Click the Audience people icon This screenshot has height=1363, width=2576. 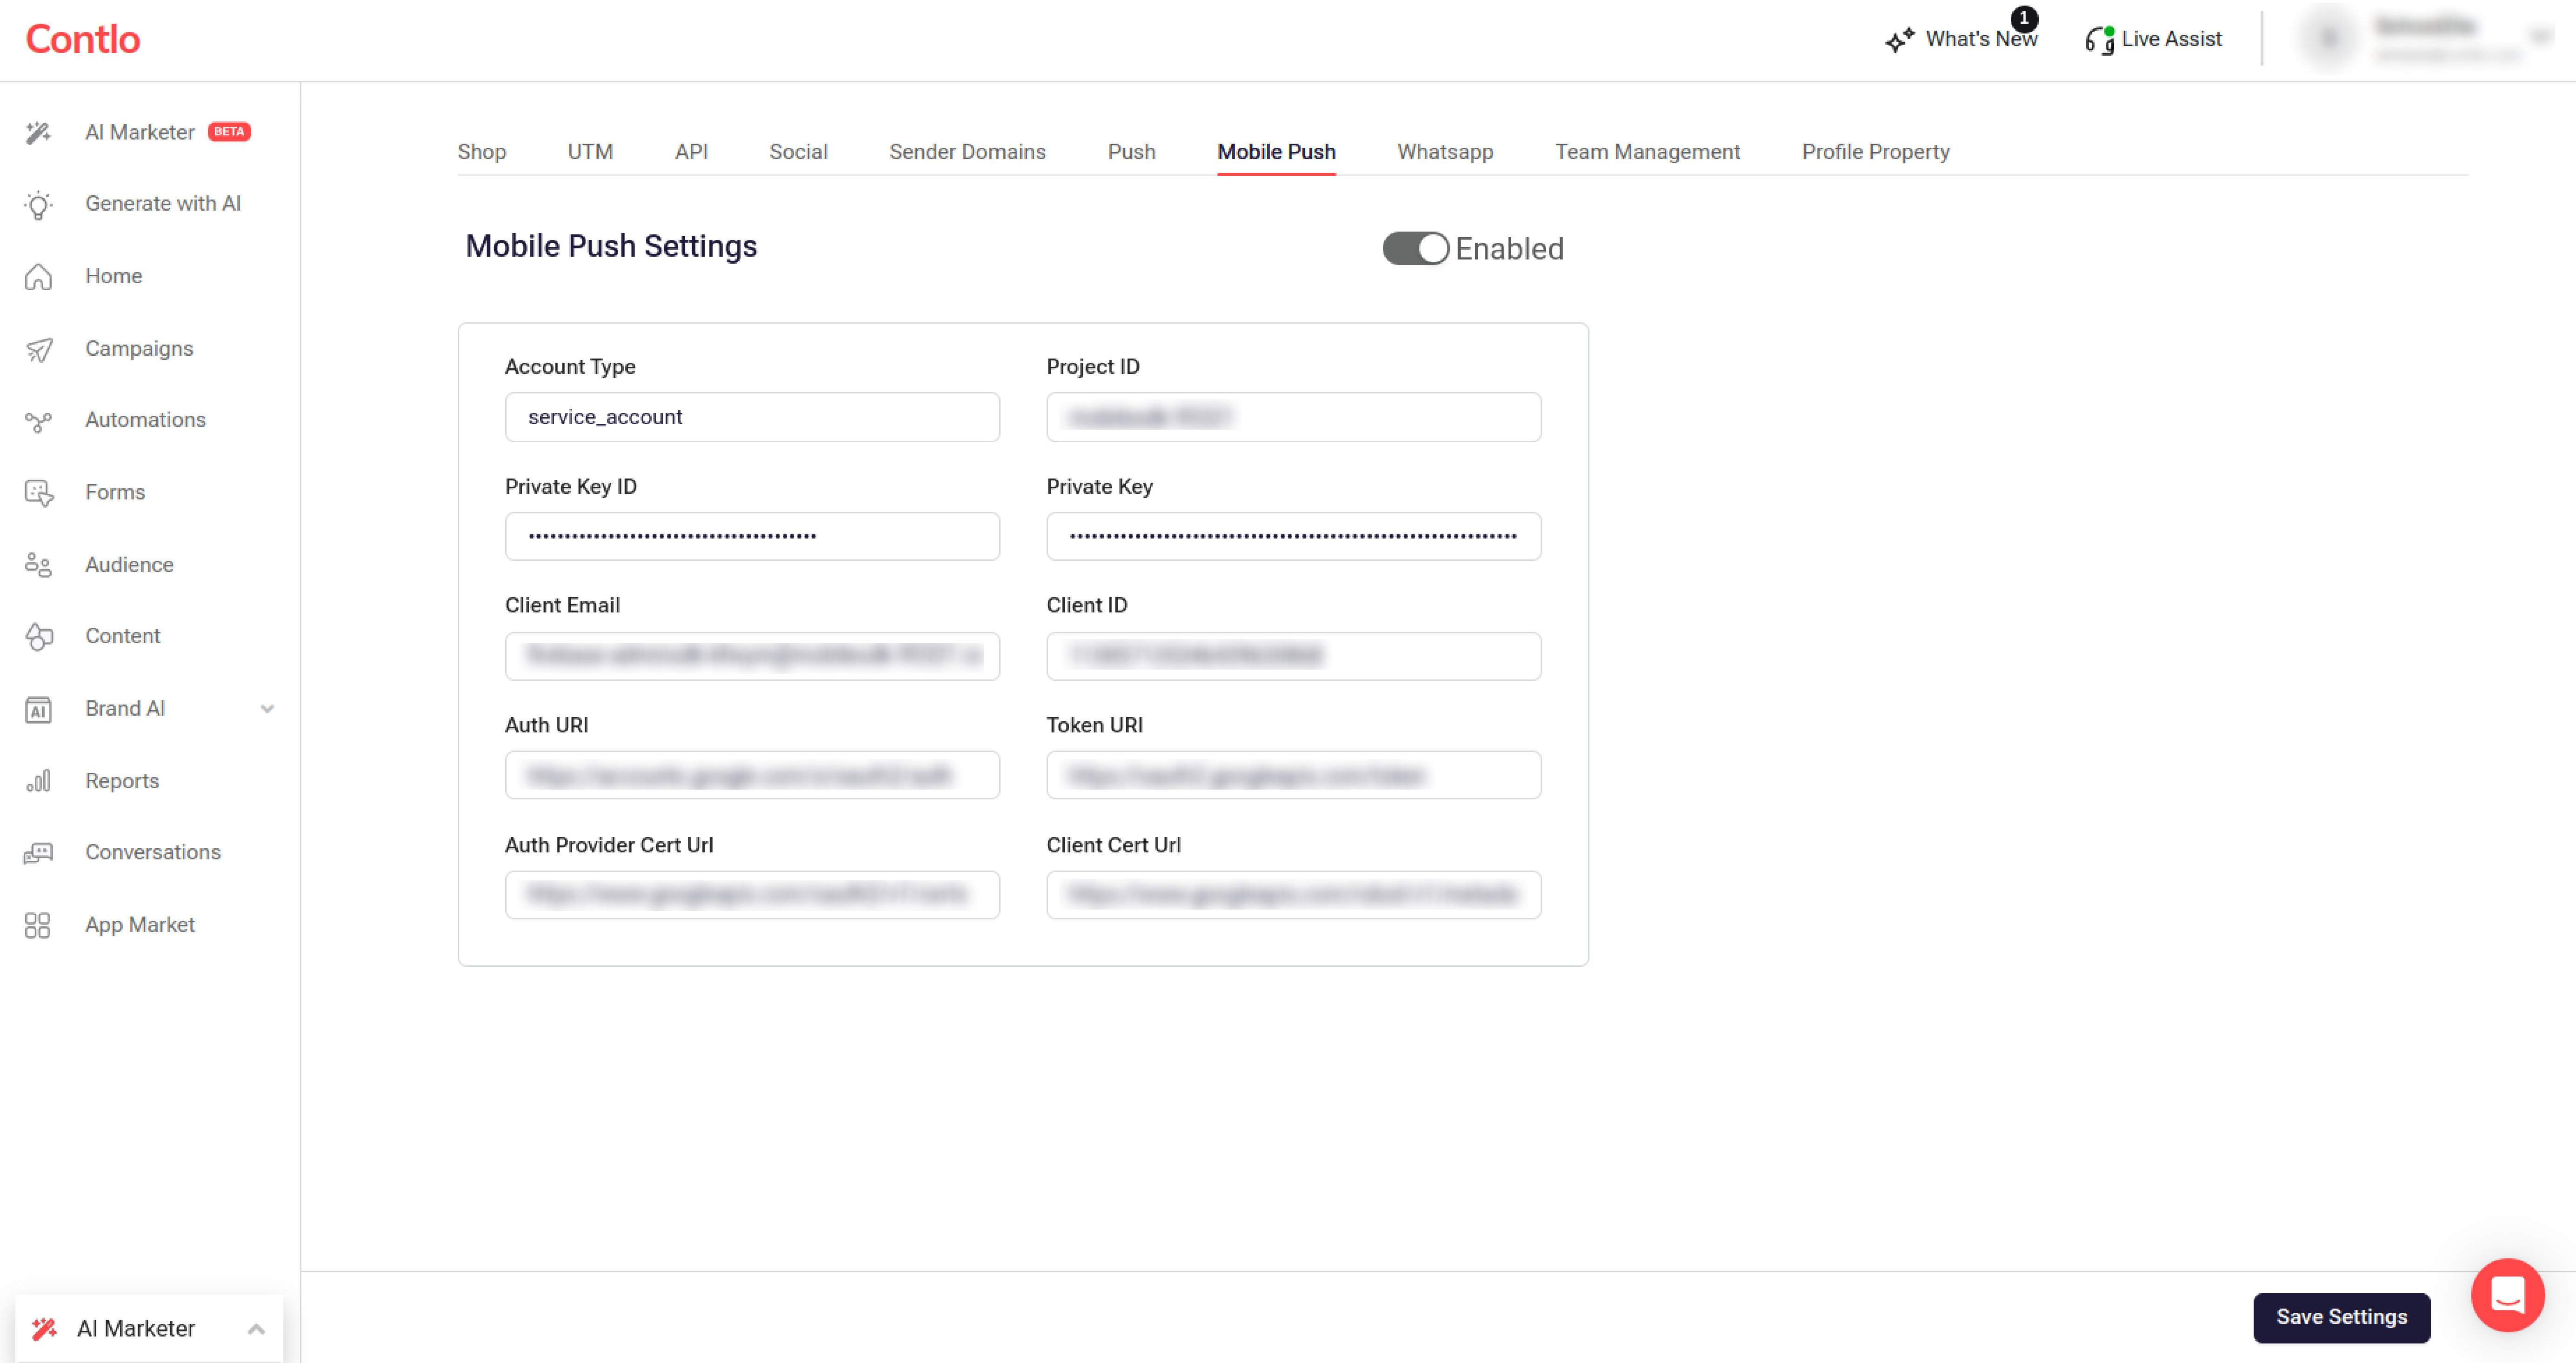click(x=38, y=565)
